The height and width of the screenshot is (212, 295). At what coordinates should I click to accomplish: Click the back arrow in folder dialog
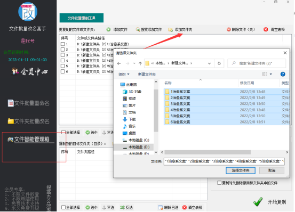pyautogui.click(x=119, y=63)
